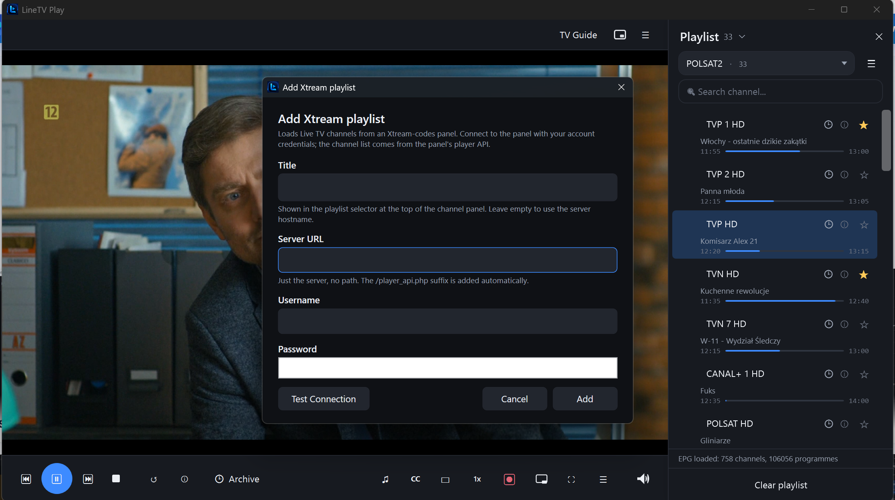
Task: Toggle subtitles with the CC icon
Action: 415,479
